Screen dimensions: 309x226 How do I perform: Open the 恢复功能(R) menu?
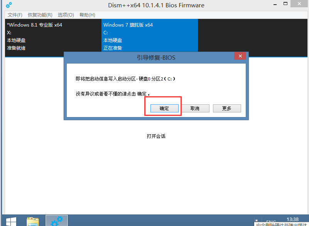coord(40,15)
